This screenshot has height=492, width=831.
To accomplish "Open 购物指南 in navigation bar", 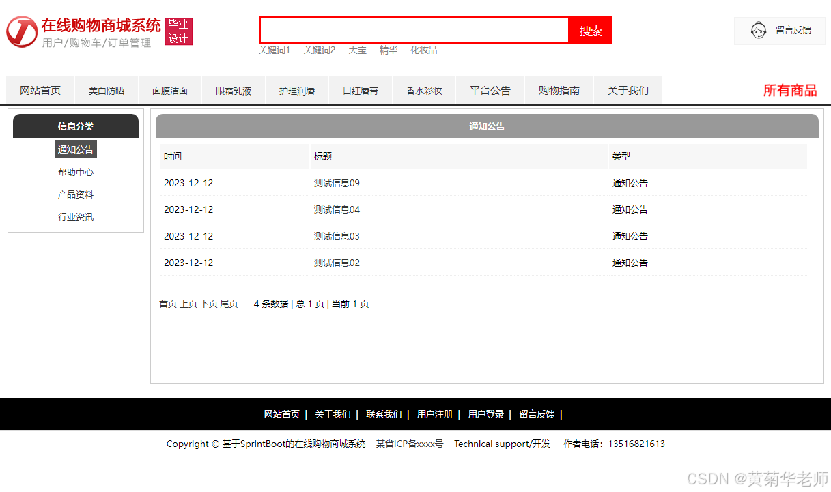I will (559, 90).
